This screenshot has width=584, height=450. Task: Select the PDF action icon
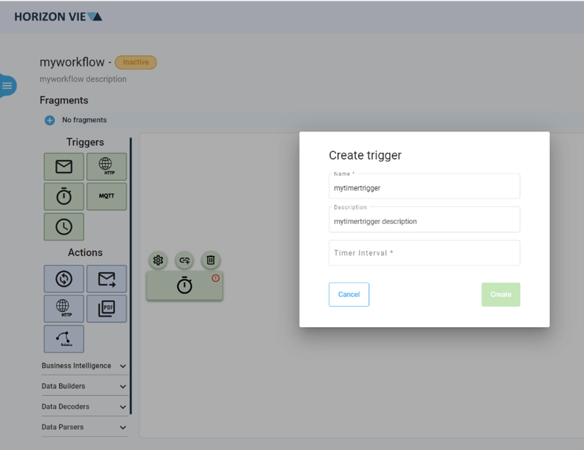(106, 308)
